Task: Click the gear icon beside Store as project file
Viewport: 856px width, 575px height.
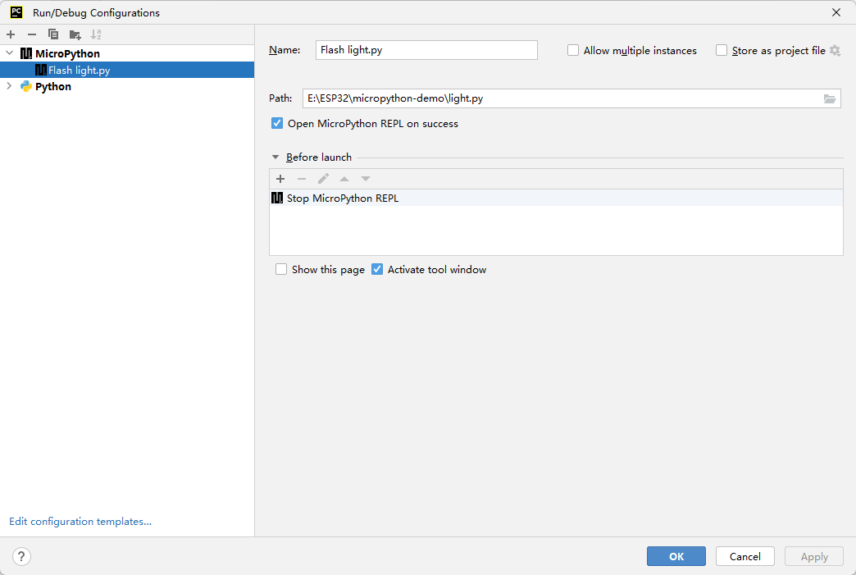Action: 835,51
